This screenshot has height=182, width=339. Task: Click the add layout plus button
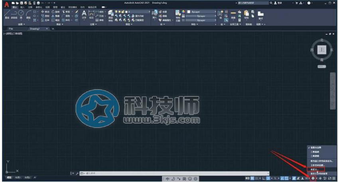point(35,178)
